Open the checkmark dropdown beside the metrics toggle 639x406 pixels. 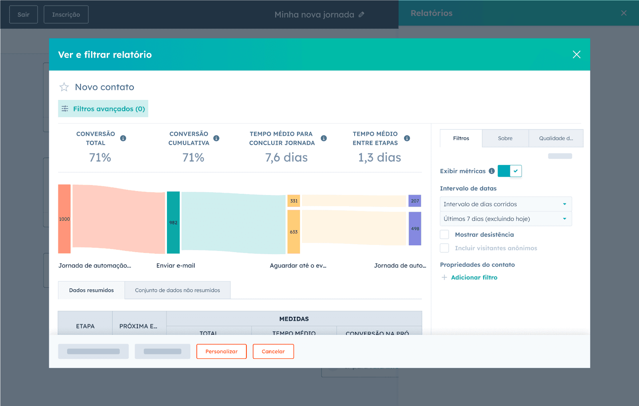coord(516,171)
